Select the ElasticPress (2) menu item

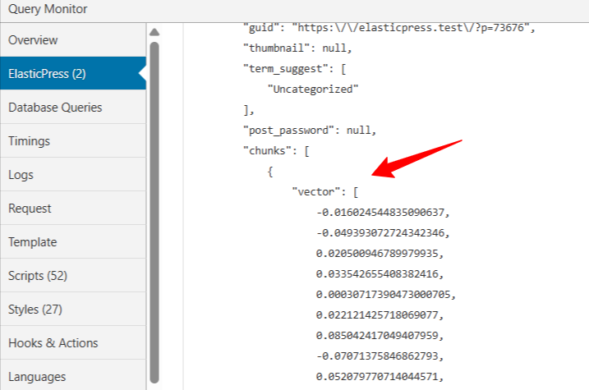47,74
